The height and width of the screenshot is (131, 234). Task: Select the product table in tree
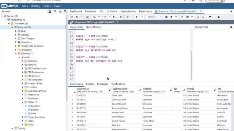[x=35, y=110]
